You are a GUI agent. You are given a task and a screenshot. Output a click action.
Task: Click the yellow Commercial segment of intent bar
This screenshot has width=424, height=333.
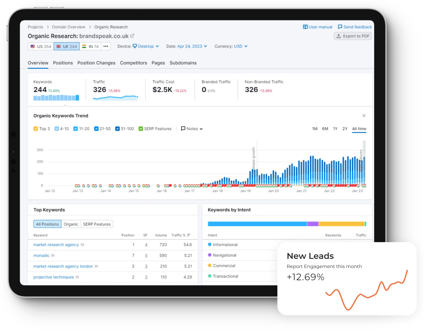click(341, 224)
